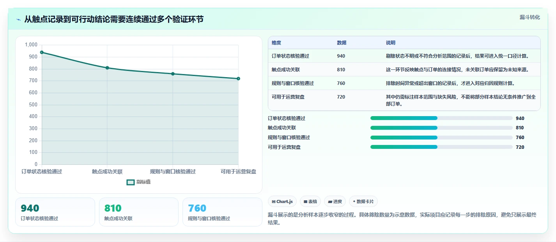Click the 1,000 y-axis label
Viewport: 556px width, 242px height.
tap(31, 45)
